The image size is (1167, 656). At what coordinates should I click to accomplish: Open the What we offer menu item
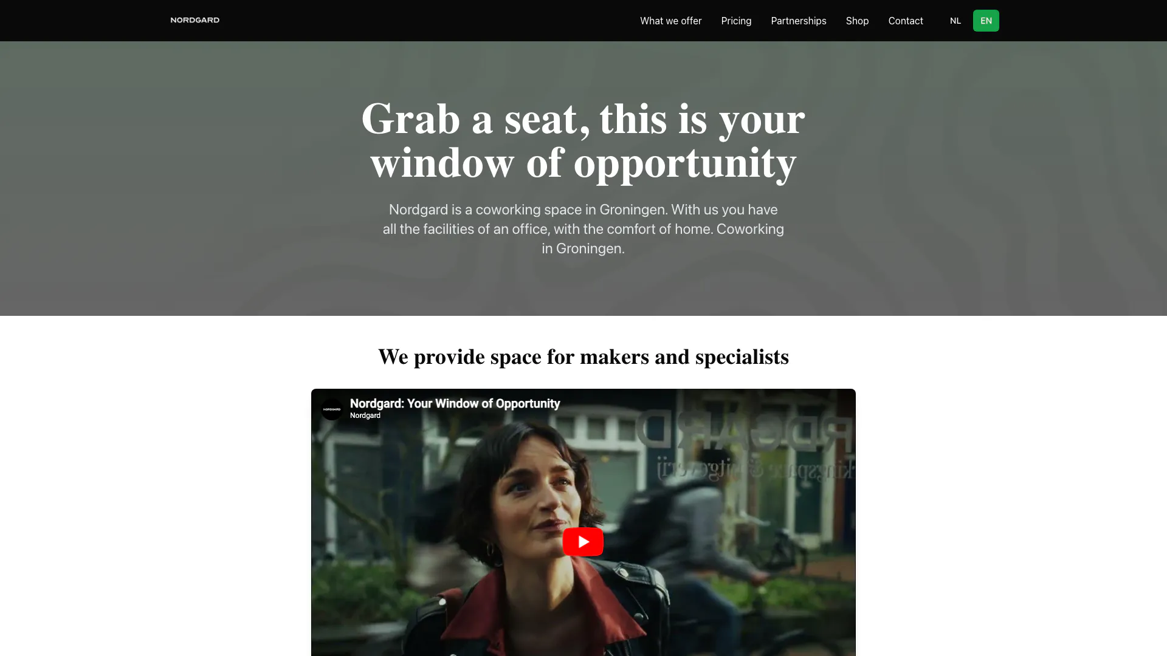click(670, 21)
